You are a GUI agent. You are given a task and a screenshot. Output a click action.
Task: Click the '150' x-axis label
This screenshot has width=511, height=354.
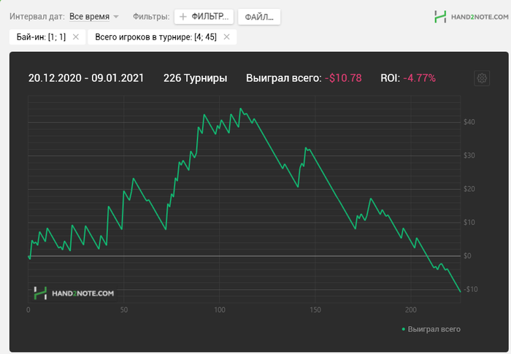pyautogui.click(x=315, y=310)
